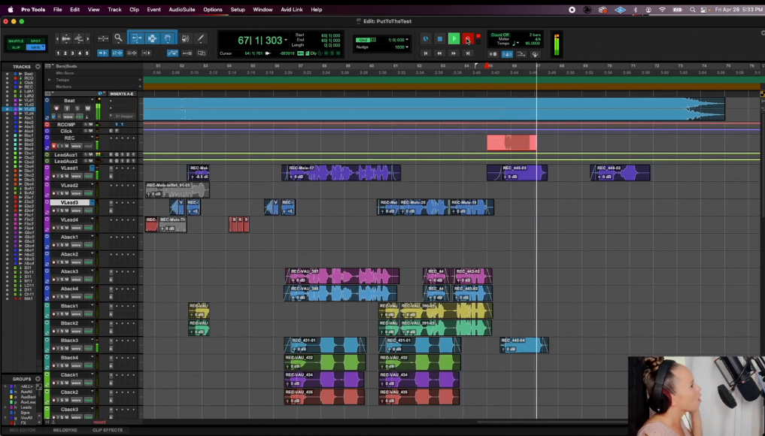Screen dimensions: 765x436
Task: Select the Scrubber speaker tool
Action: tap(185, 38)
